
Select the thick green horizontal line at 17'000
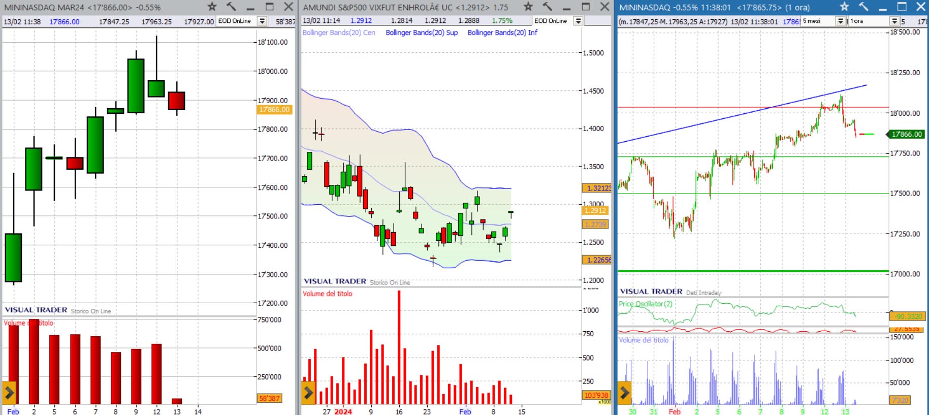click(x=753, y=271)
